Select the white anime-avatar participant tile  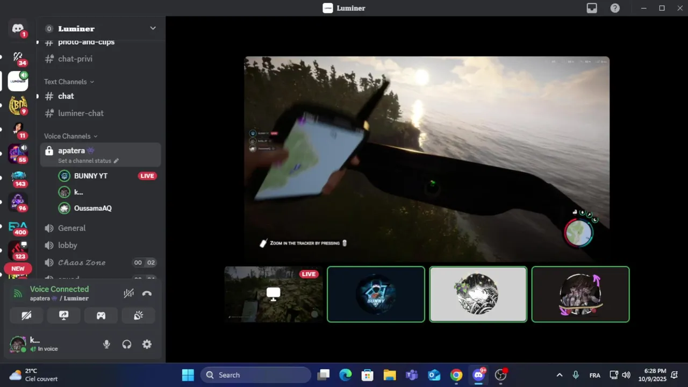478,294
